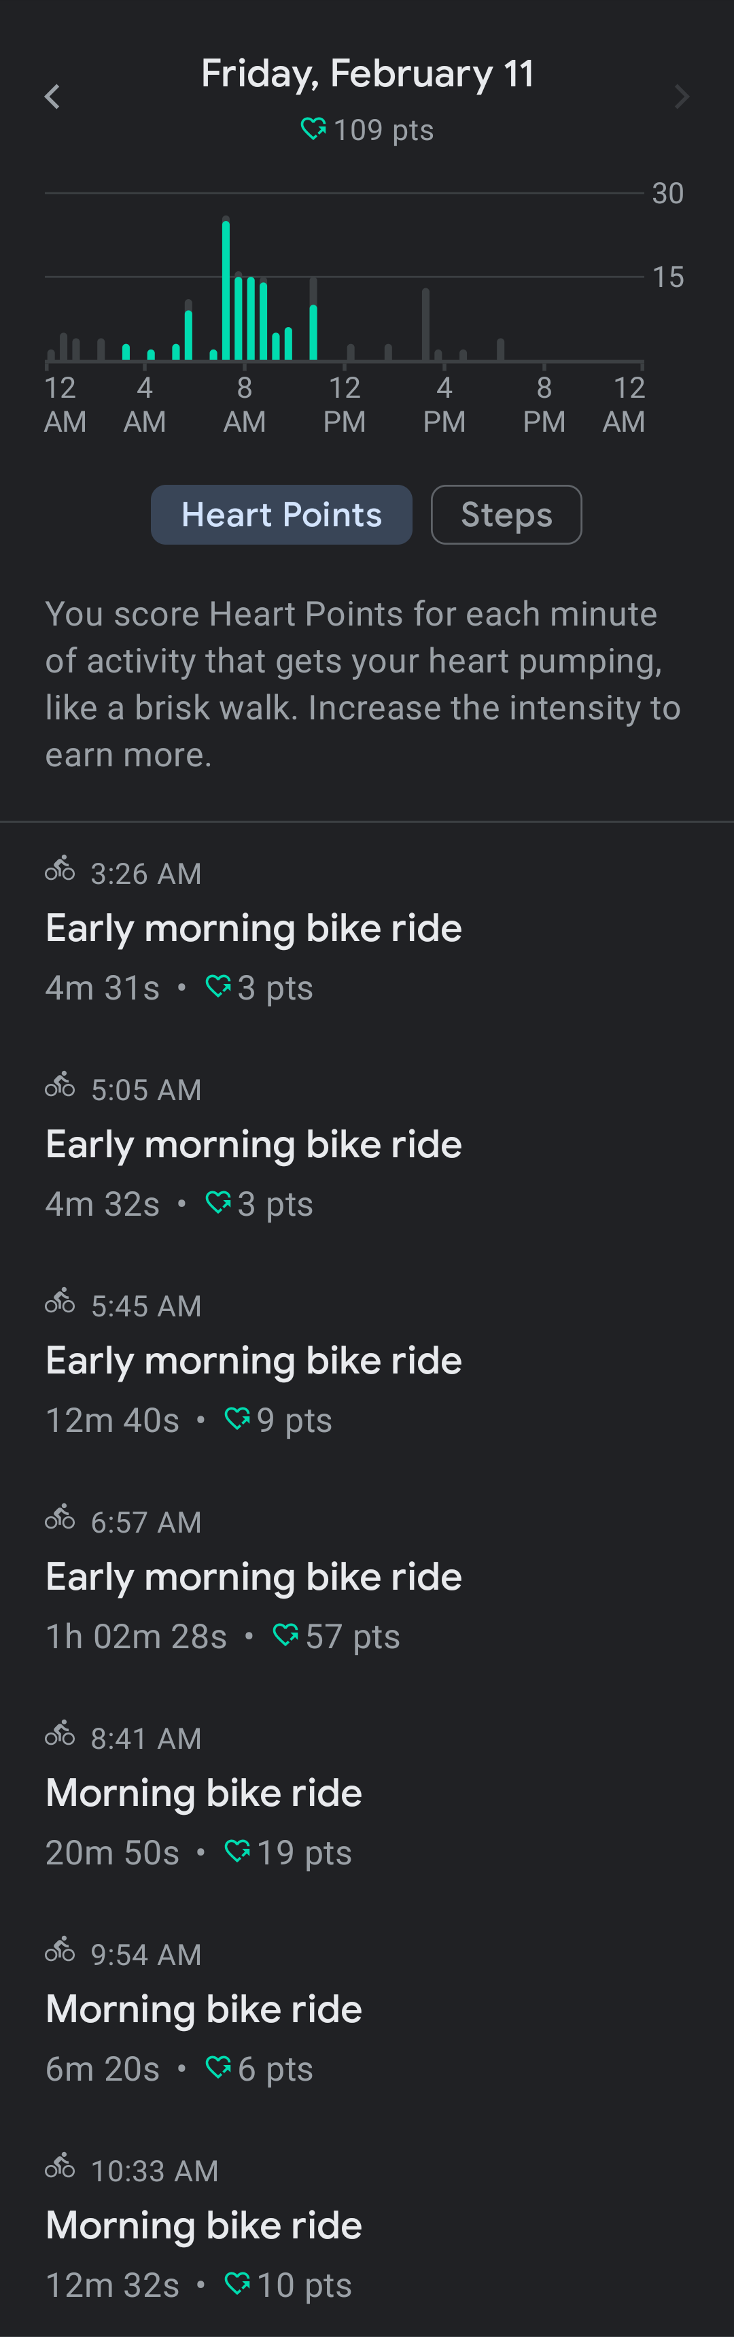
Task: Go back to the previous day arrow
Action: (x=52, y=97)
